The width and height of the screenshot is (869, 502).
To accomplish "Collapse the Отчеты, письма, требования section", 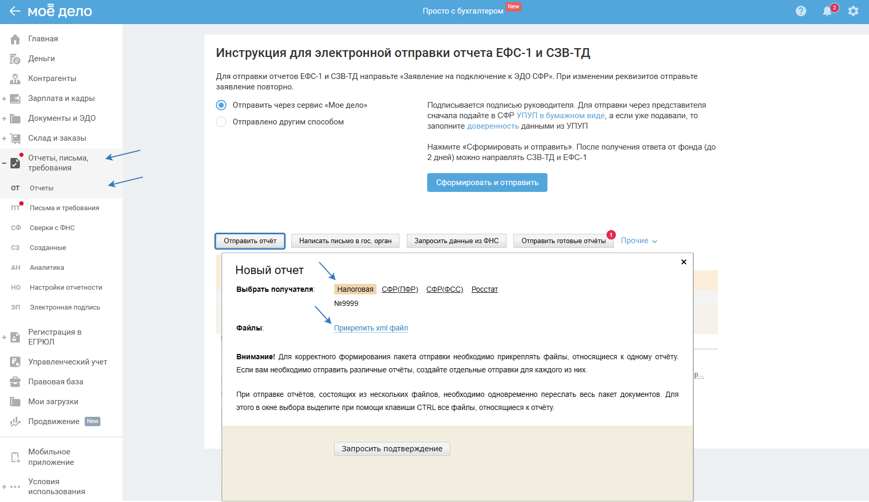I will pyautogui.click(x=4, y=163).
